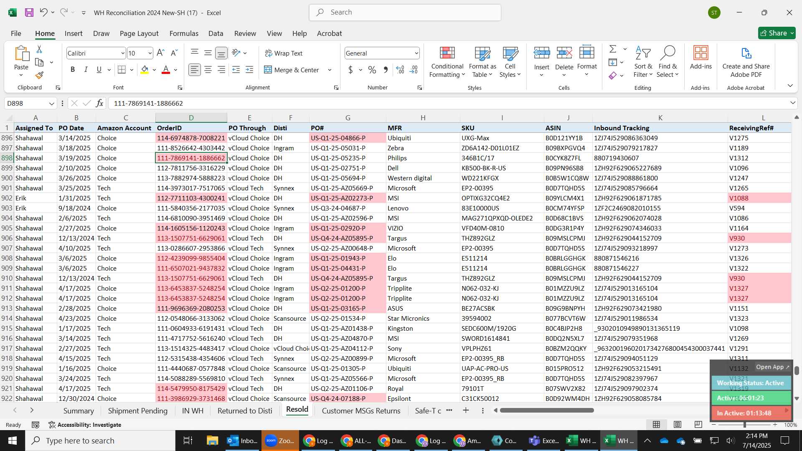Open the Page Layout ribbon tab
This screenshot has height=451, width=802.
tap(139, 33)
